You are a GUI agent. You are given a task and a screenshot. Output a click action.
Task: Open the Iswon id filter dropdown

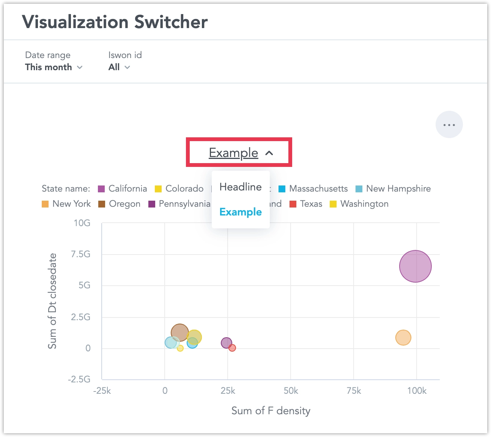click(119, 67)
